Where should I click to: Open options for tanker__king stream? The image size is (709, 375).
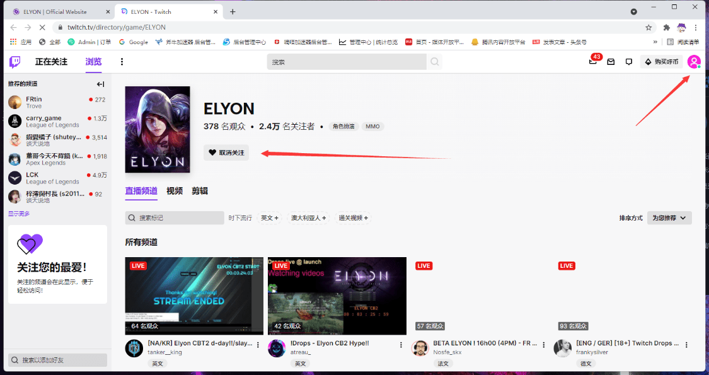pyautogui.click(x=258, y=345)
